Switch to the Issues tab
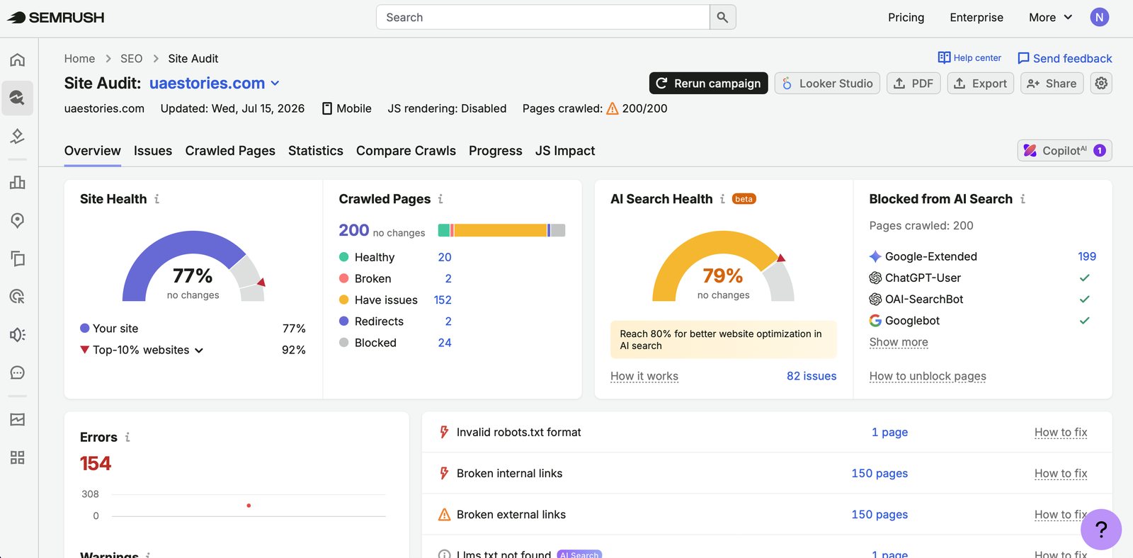 (x=153, y=151)
